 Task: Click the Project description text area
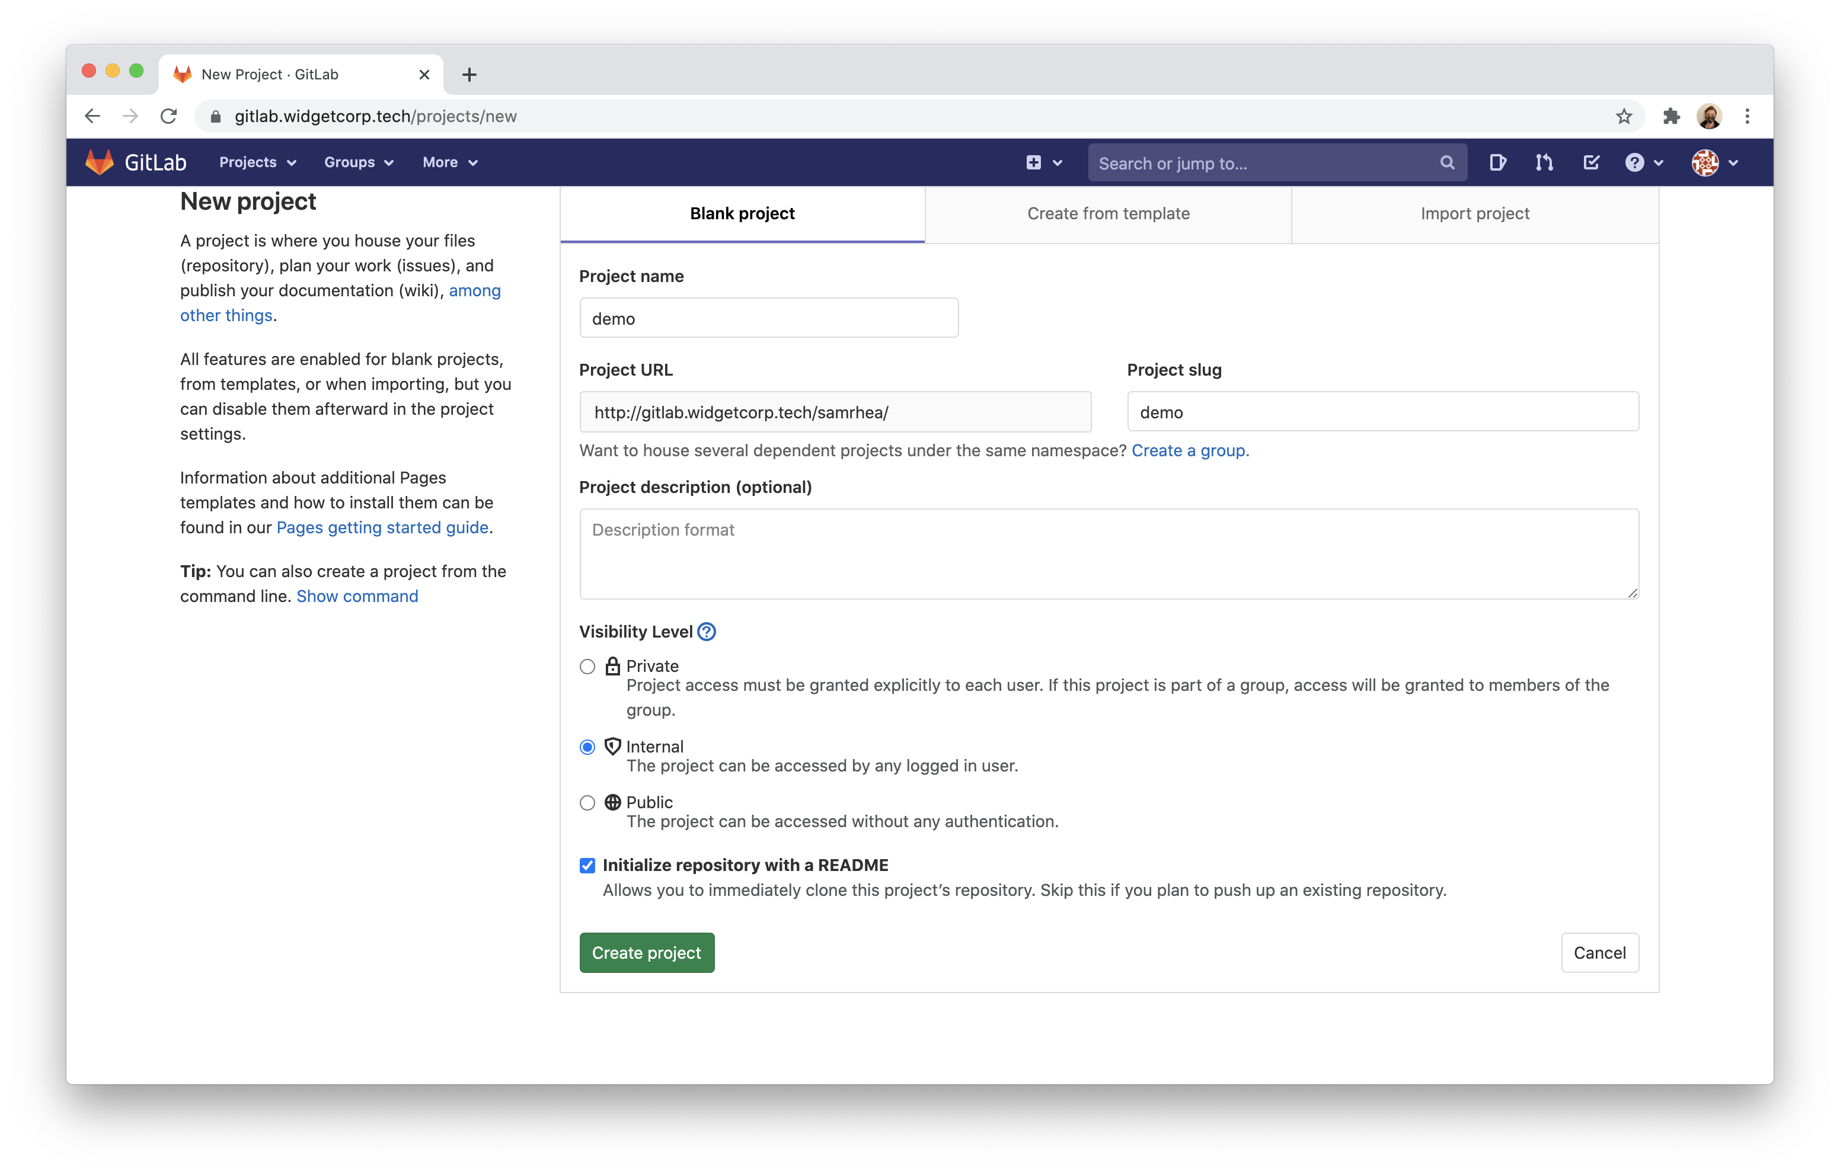1108,554
